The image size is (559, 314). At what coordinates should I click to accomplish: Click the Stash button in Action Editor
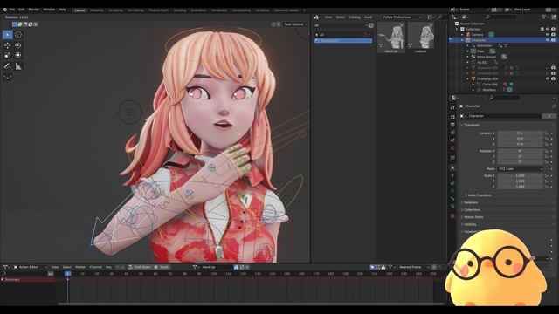(x=162, y=267)
